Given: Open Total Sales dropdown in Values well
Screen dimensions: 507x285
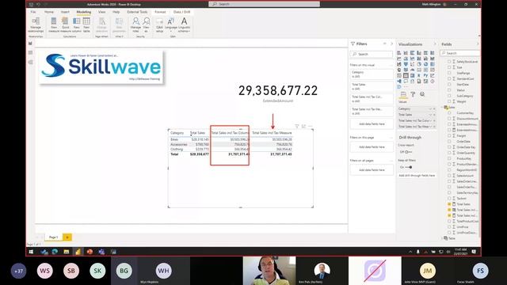Looking at the screenshot, I should (x=430, y=115).
